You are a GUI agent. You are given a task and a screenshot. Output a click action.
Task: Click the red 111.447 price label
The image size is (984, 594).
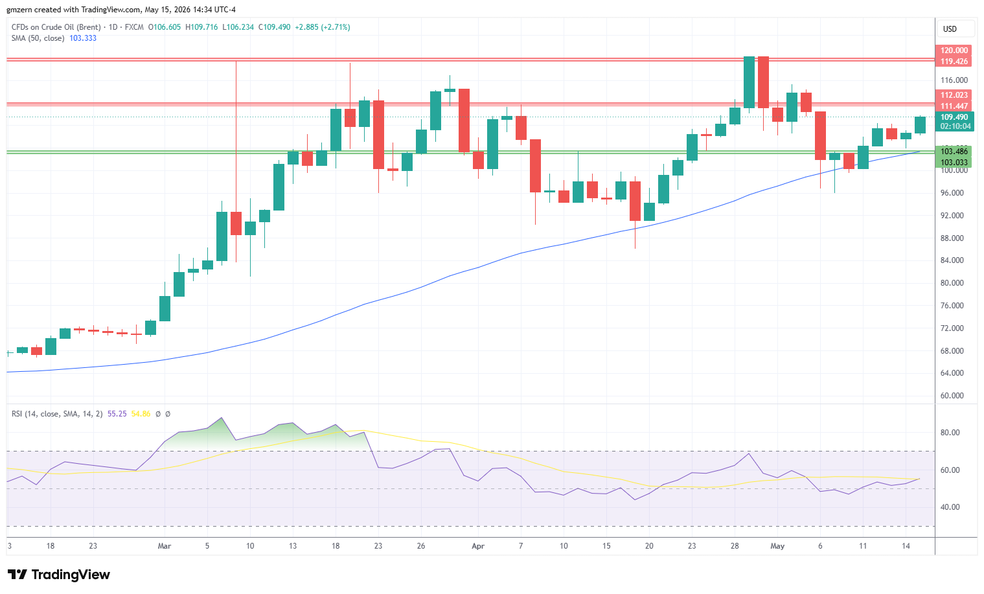pyautogui.click(x=954, y=106)
